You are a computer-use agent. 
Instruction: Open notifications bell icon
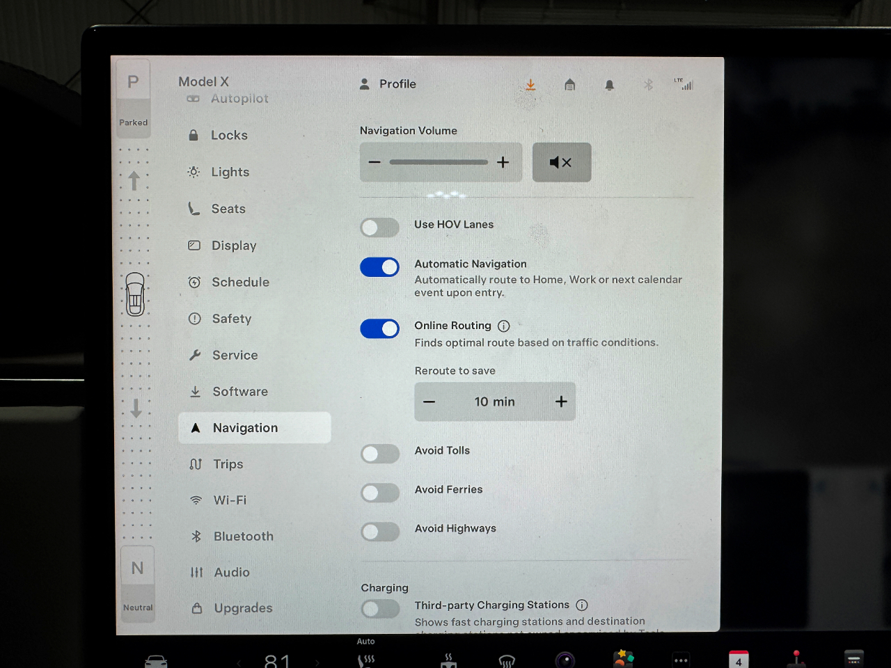(x=609, y=85)
